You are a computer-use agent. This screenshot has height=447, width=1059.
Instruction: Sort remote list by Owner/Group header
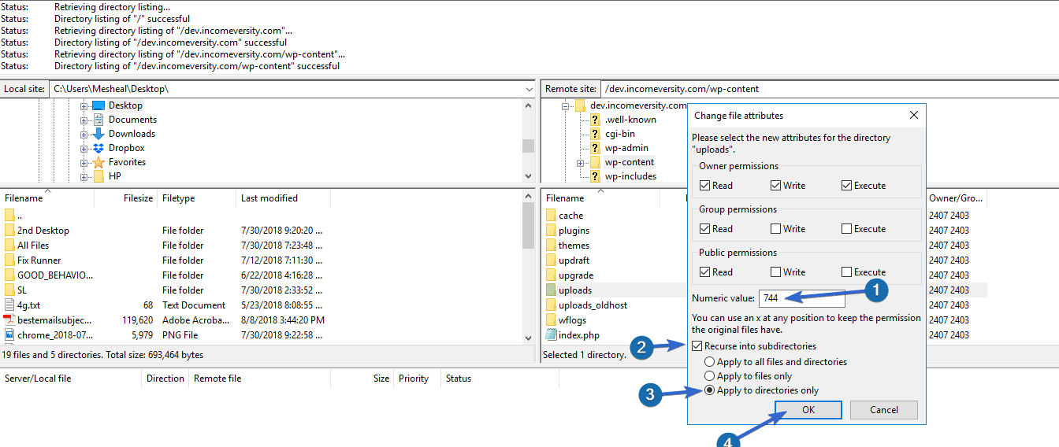956,198
